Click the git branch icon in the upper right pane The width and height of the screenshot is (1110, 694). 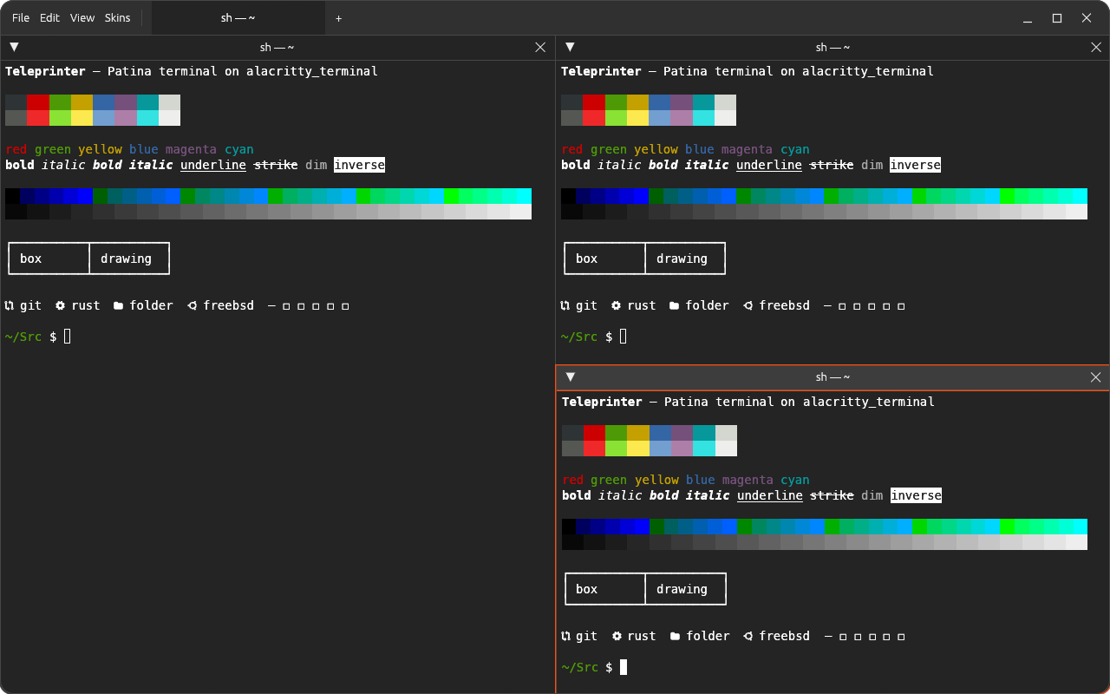565,305
